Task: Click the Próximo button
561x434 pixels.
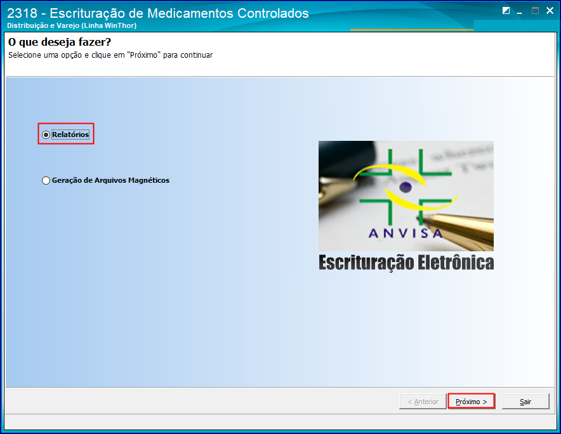Action: (471, 402)
